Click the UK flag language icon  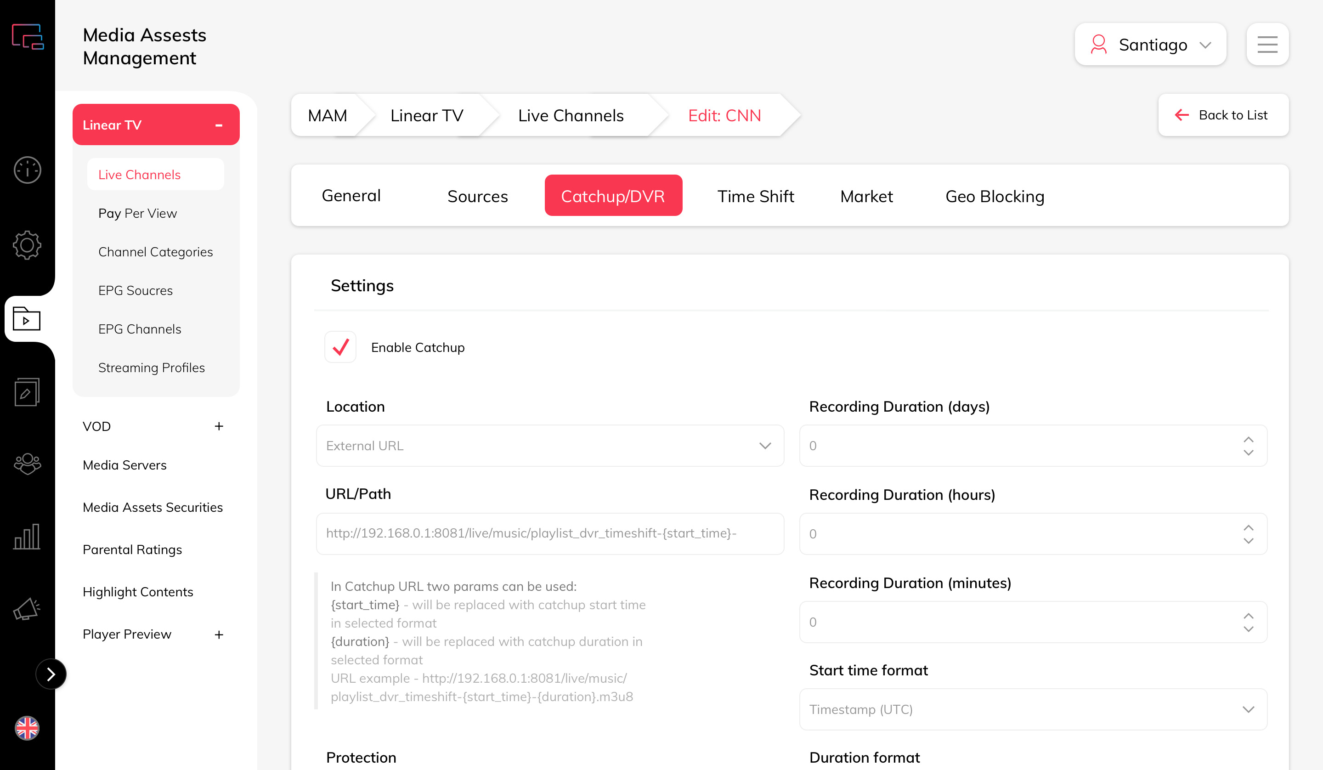(27, 729)
